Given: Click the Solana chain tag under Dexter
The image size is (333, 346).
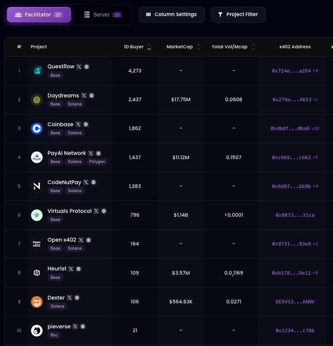Looking at the screenshot, I should click(x=57, y=306).
